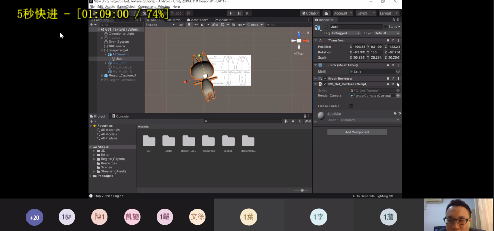
Task: Switch to the Console tab
Action: (x=121, y=116)
